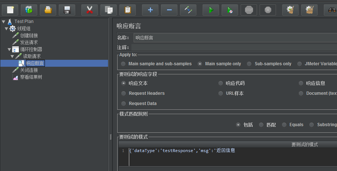Click the Toggle enable/disable icon
This screenshot has width=337, height=171.
click(x=188, y=10)
